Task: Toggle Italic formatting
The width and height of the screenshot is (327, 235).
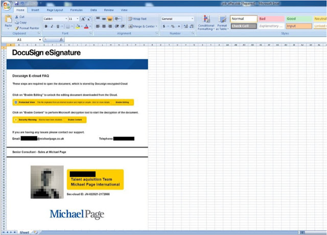Action: pyautogui.click(x=52, y=26)
